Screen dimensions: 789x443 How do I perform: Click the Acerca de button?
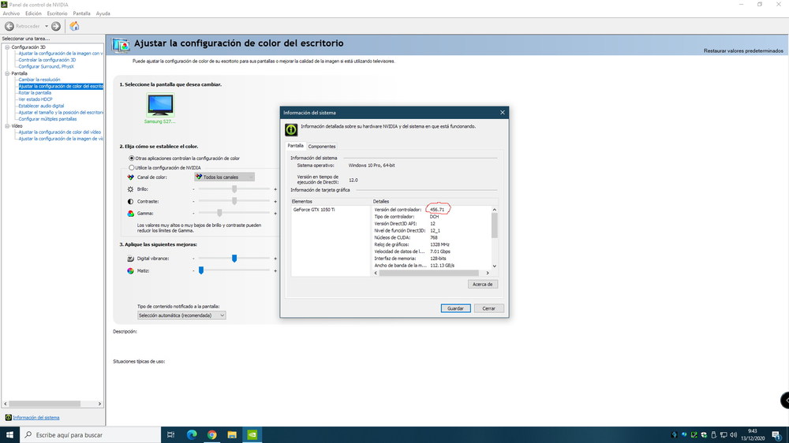[483, 284]
